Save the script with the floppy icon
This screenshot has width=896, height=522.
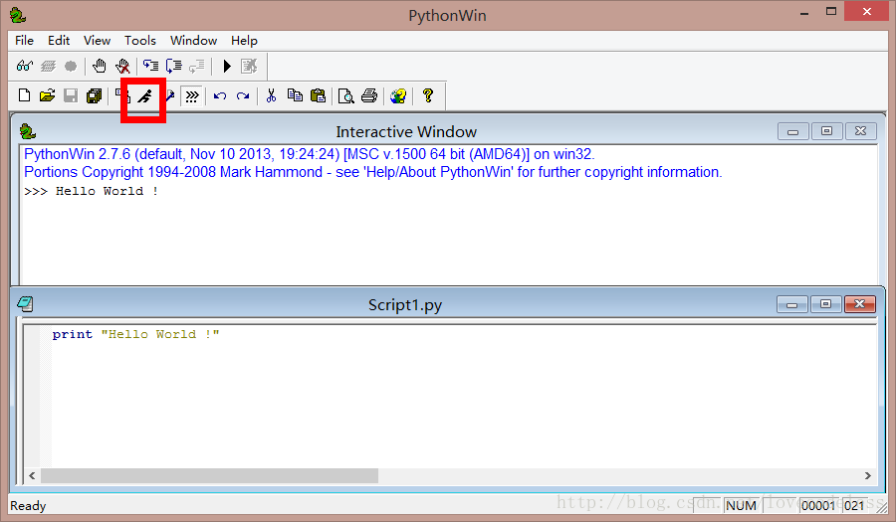[x=71, y=95]
